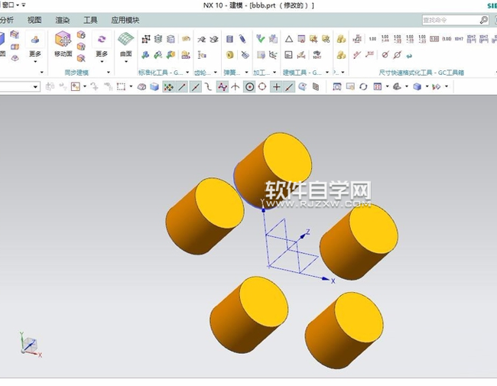The height and width of the screenshot is (386, 497).
Task: Click the view triad in lower-left corner
Action: click(x=31, y=345)
